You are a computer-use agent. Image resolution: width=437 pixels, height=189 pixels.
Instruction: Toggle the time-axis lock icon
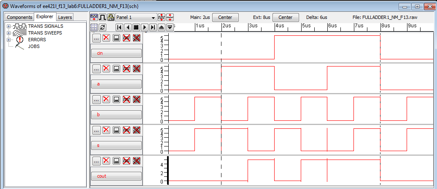(111, 17)
